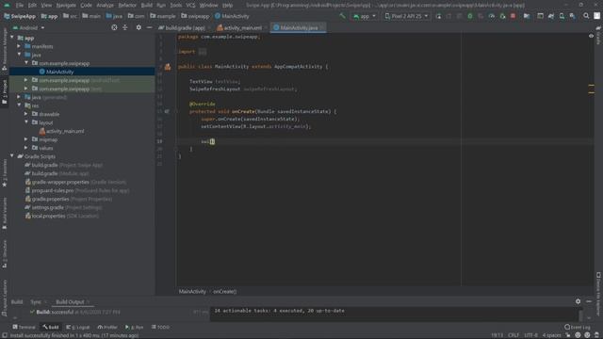This screenshot has width=603, height=339.
Task: Click the red Stop button in toolbar
Action: point(513,16)
